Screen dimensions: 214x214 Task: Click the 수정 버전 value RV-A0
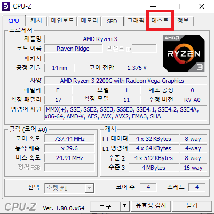[193, 100]
